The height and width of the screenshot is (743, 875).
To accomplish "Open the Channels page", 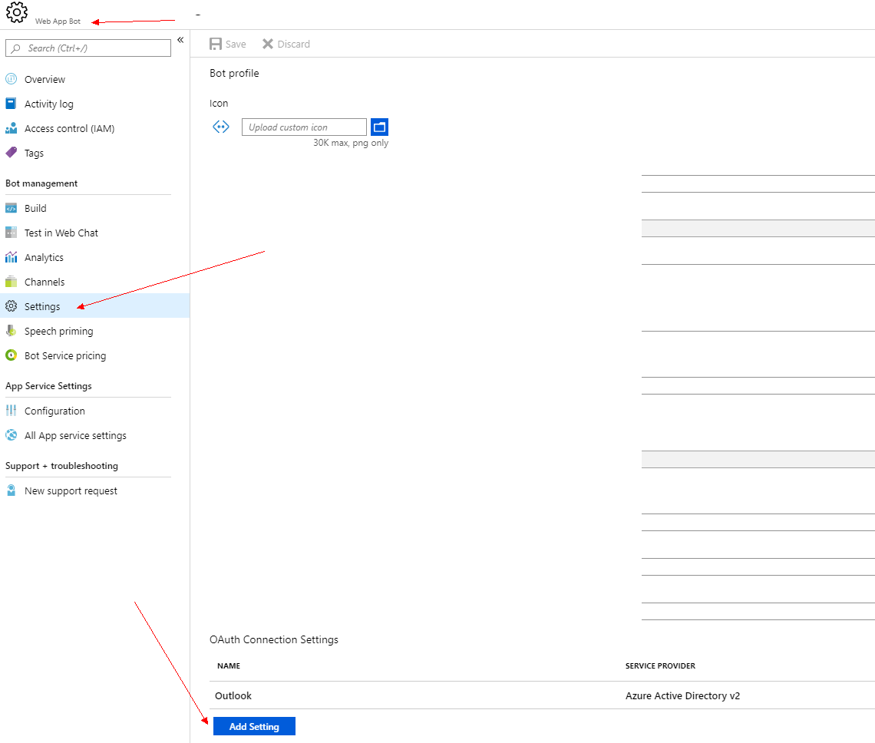I will click(x=45, y=282).
